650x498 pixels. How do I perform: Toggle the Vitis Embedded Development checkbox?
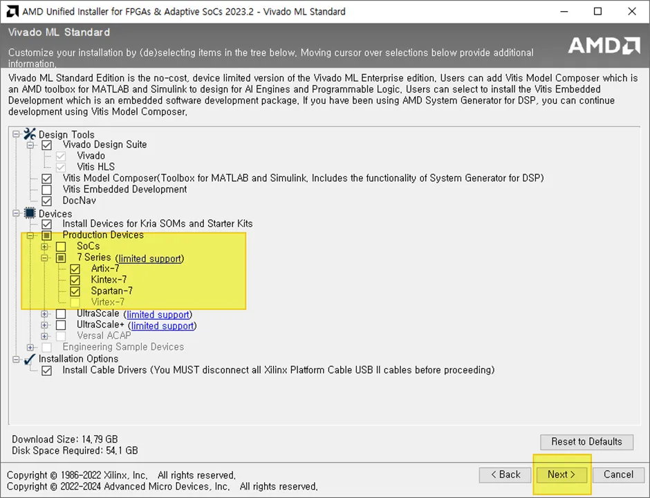pyautogui.click(x=47, y=190)
